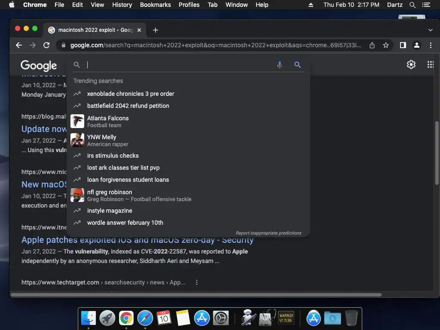
Task: Click the Atlanta Falcons logo thumbnail
Action: tap(77, 121)
